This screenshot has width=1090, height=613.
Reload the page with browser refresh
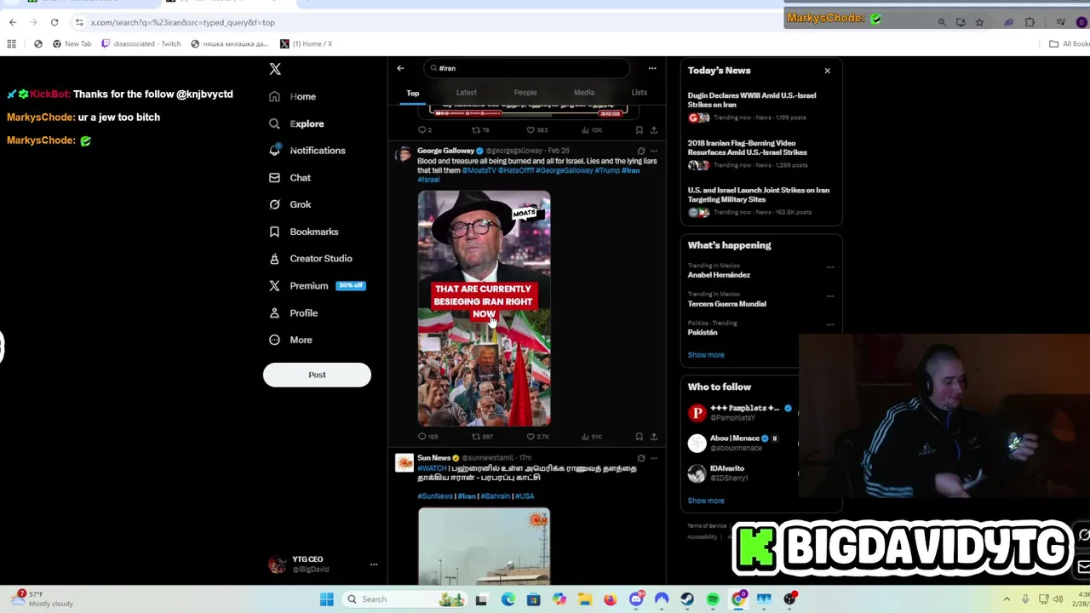tap(54, 22)
